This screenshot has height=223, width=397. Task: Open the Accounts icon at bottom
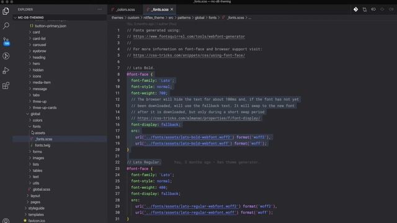pyautogui.click(x=6, y=221)
